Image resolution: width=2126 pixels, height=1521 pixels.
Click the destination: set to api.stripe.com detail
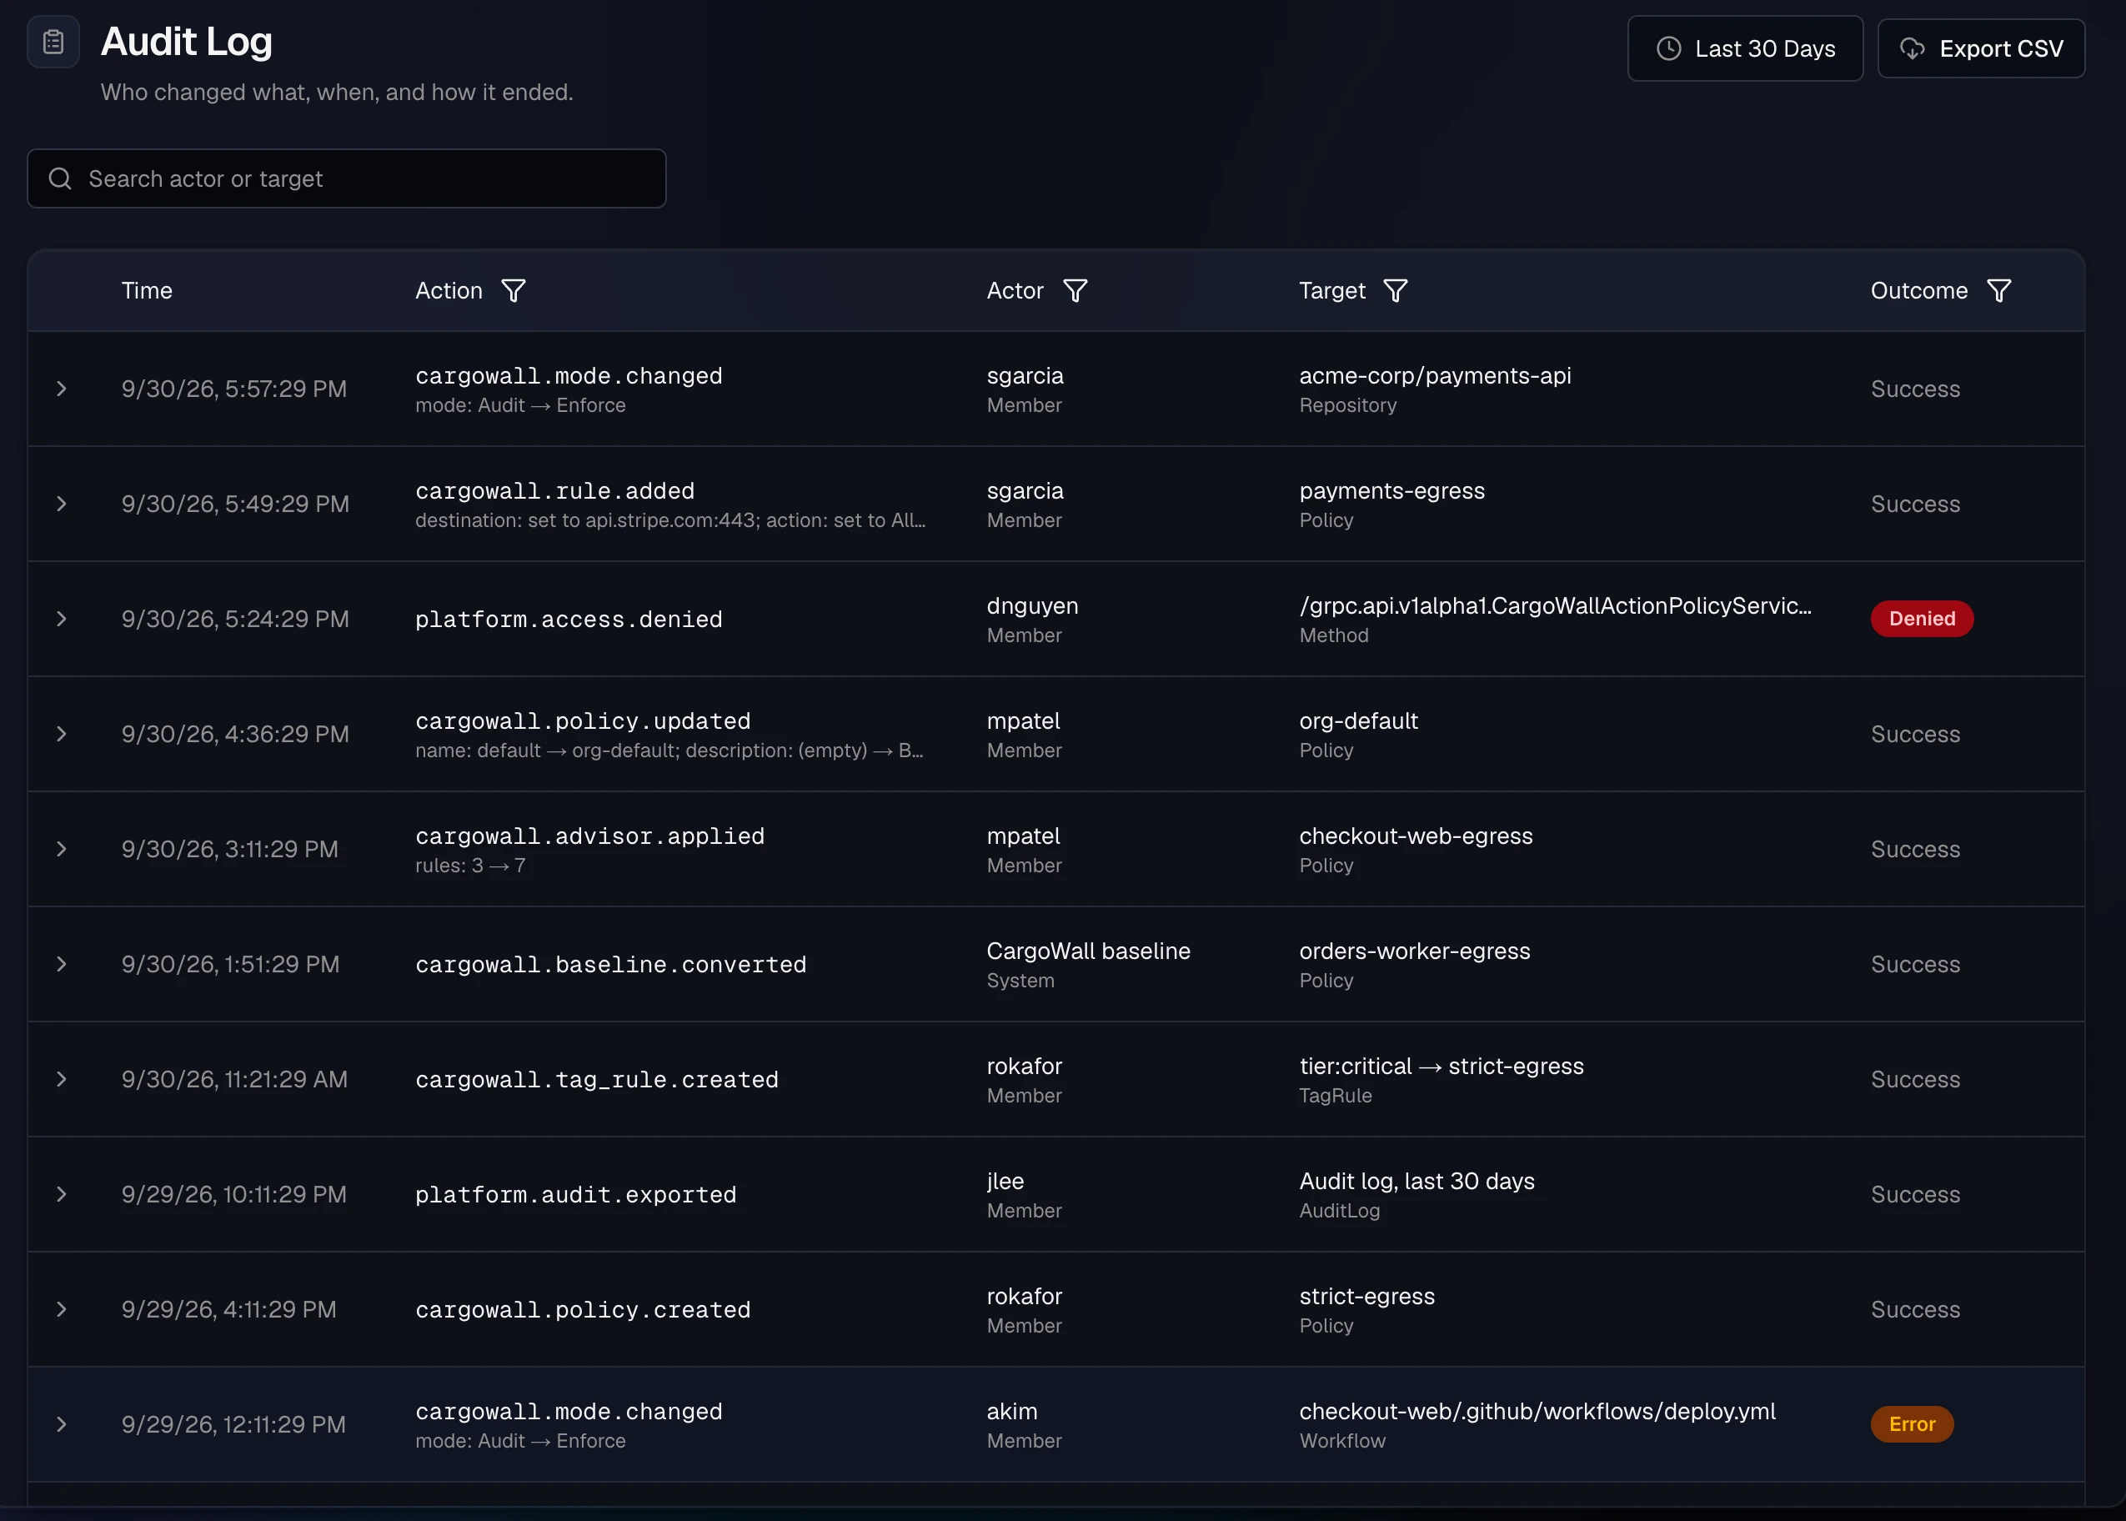pyautogui.click(x=670, y=520)
